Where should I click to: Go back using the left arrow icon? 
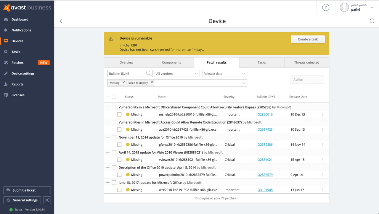(61, 21)
